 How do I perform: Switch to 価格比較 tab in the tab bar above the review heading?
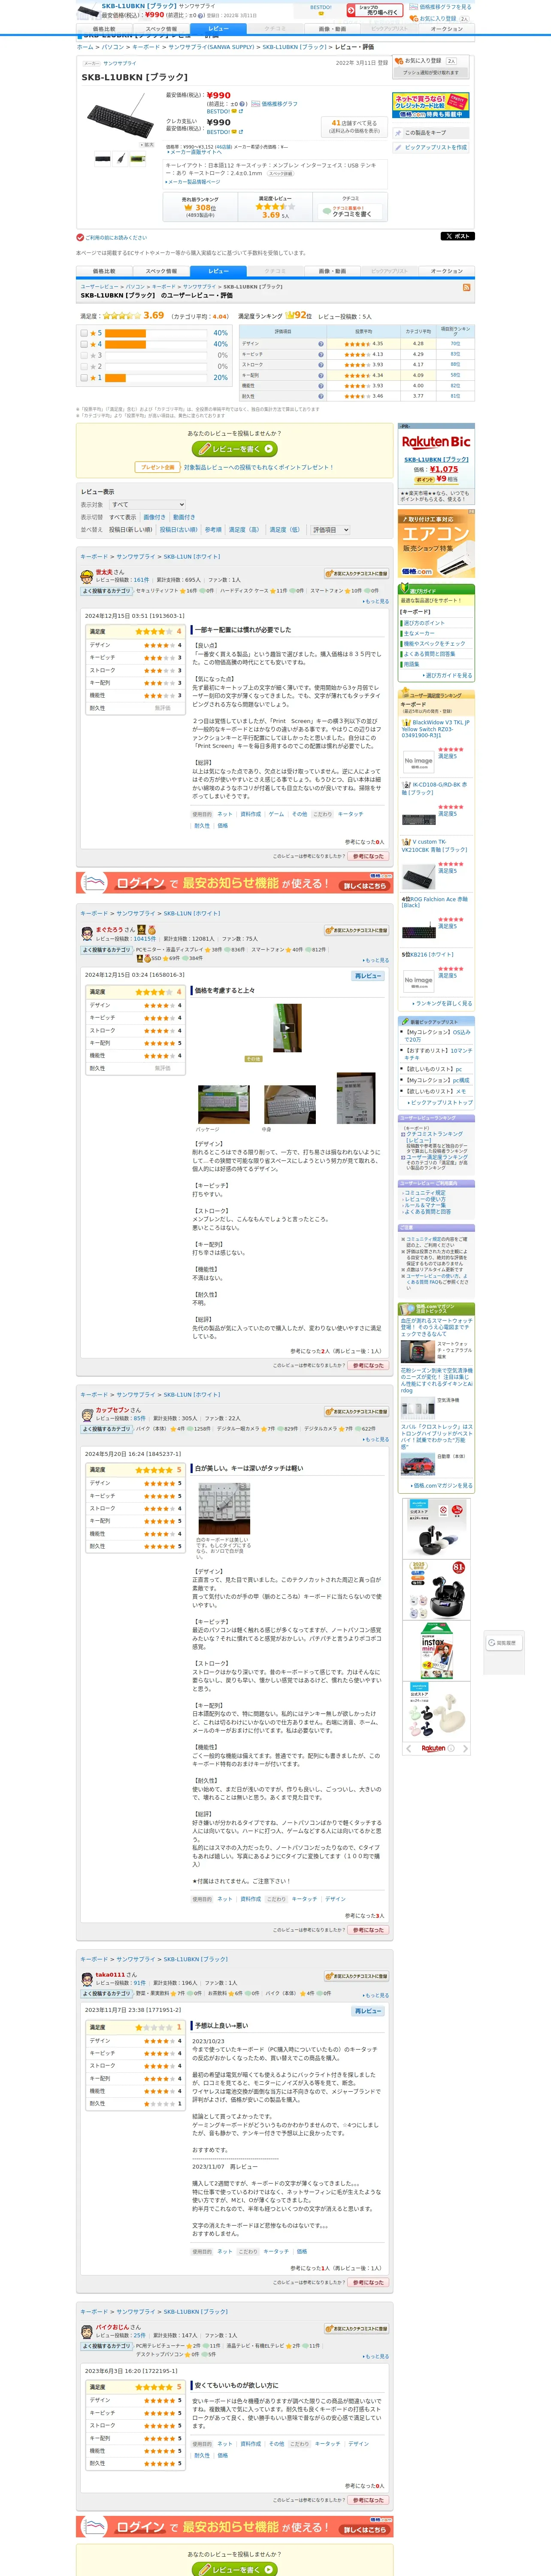(104, 271)
